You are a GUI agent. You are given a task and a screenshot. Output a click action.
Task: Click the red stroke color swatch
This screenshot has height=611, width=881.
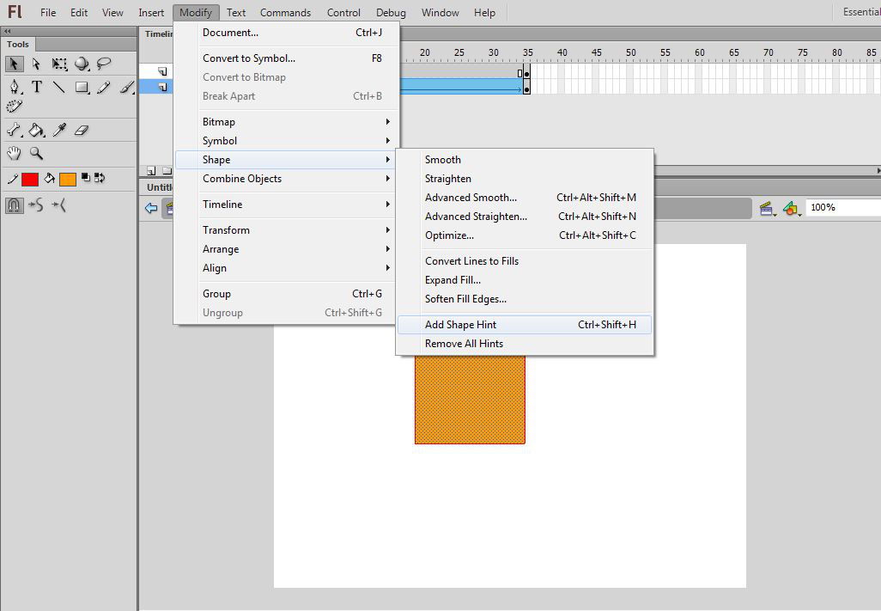[x=30, y=180]
